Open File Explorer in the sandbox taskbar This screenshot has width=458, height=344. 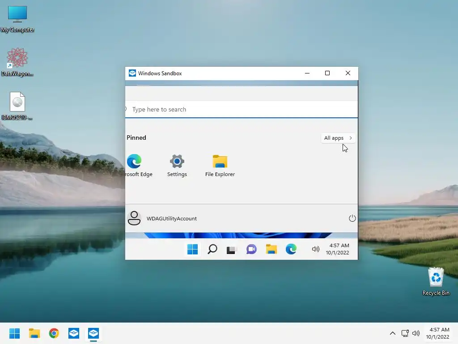271,249
